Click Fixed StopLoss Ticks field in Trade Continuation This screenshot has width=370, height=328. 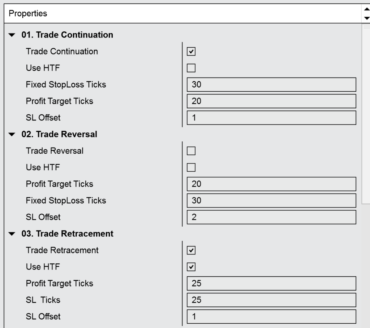[271, 85]
